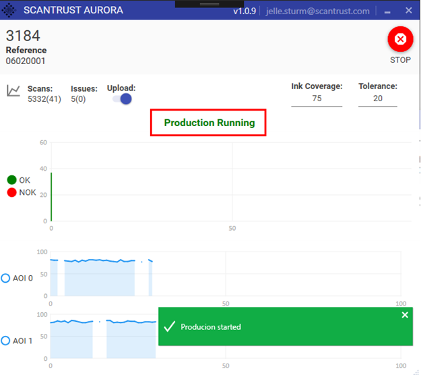Stop production with the red STOP button
421x375 pixels.
point(400,39)
